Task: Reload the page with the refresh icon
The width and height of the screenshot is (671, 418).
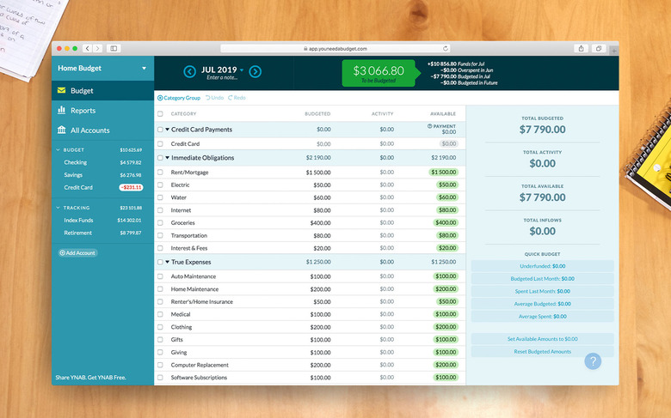Action: [x=446, y=49]
